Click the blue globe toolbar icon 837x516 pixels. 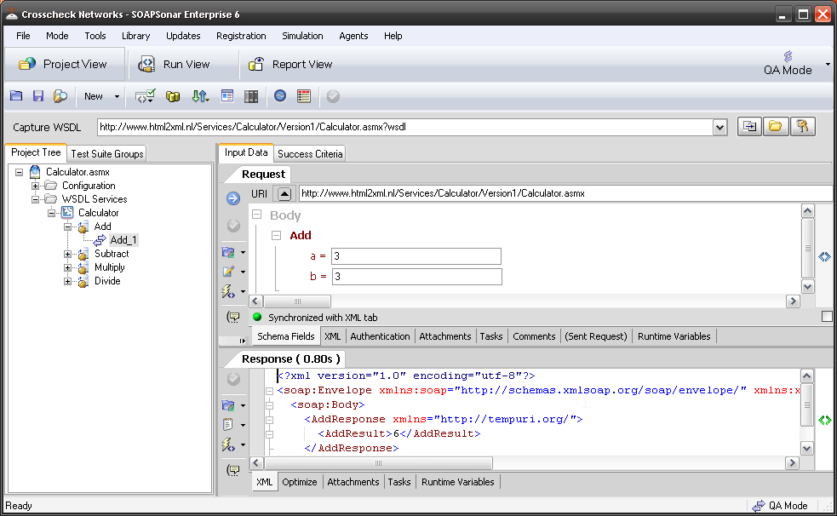click(x=280, y=96)
